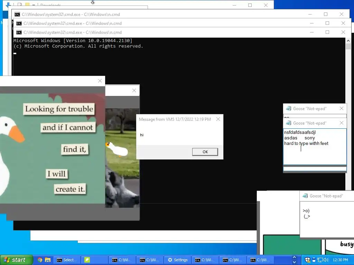The height and width of the screenshot is (265, 354).
Task: Maximize the front cmd.exe window
Action: [327, 32]
